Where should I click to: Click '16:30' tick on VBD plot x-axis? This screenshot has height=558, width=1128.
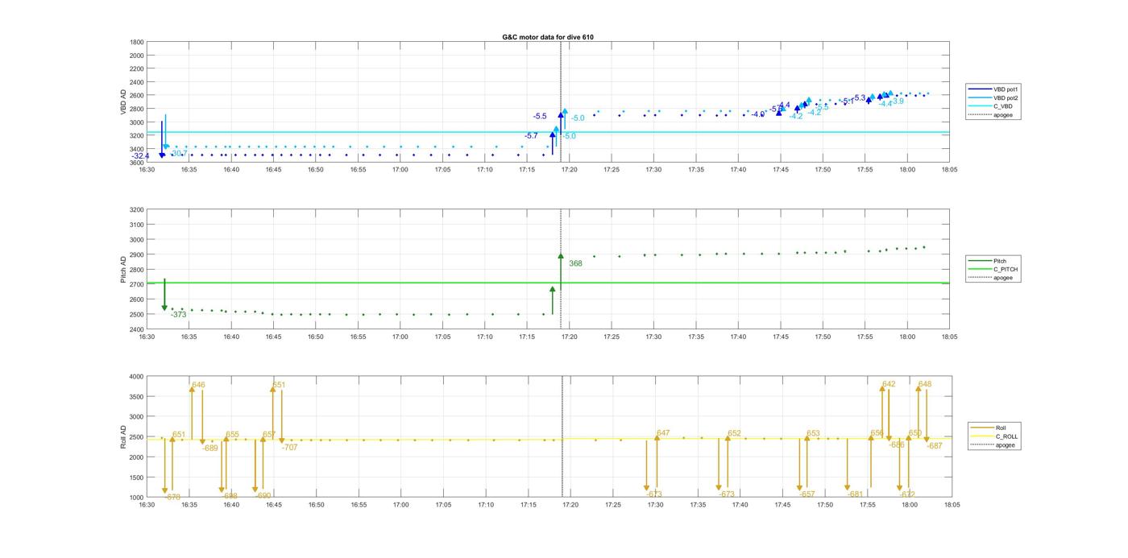click(x=146, y=170)
